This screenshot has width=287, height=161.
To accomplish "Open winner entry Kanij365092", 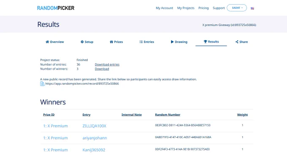I will [94, 150].
